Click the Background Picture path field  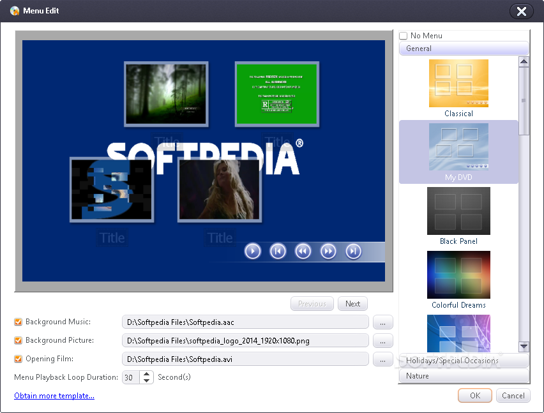(245, 340)
